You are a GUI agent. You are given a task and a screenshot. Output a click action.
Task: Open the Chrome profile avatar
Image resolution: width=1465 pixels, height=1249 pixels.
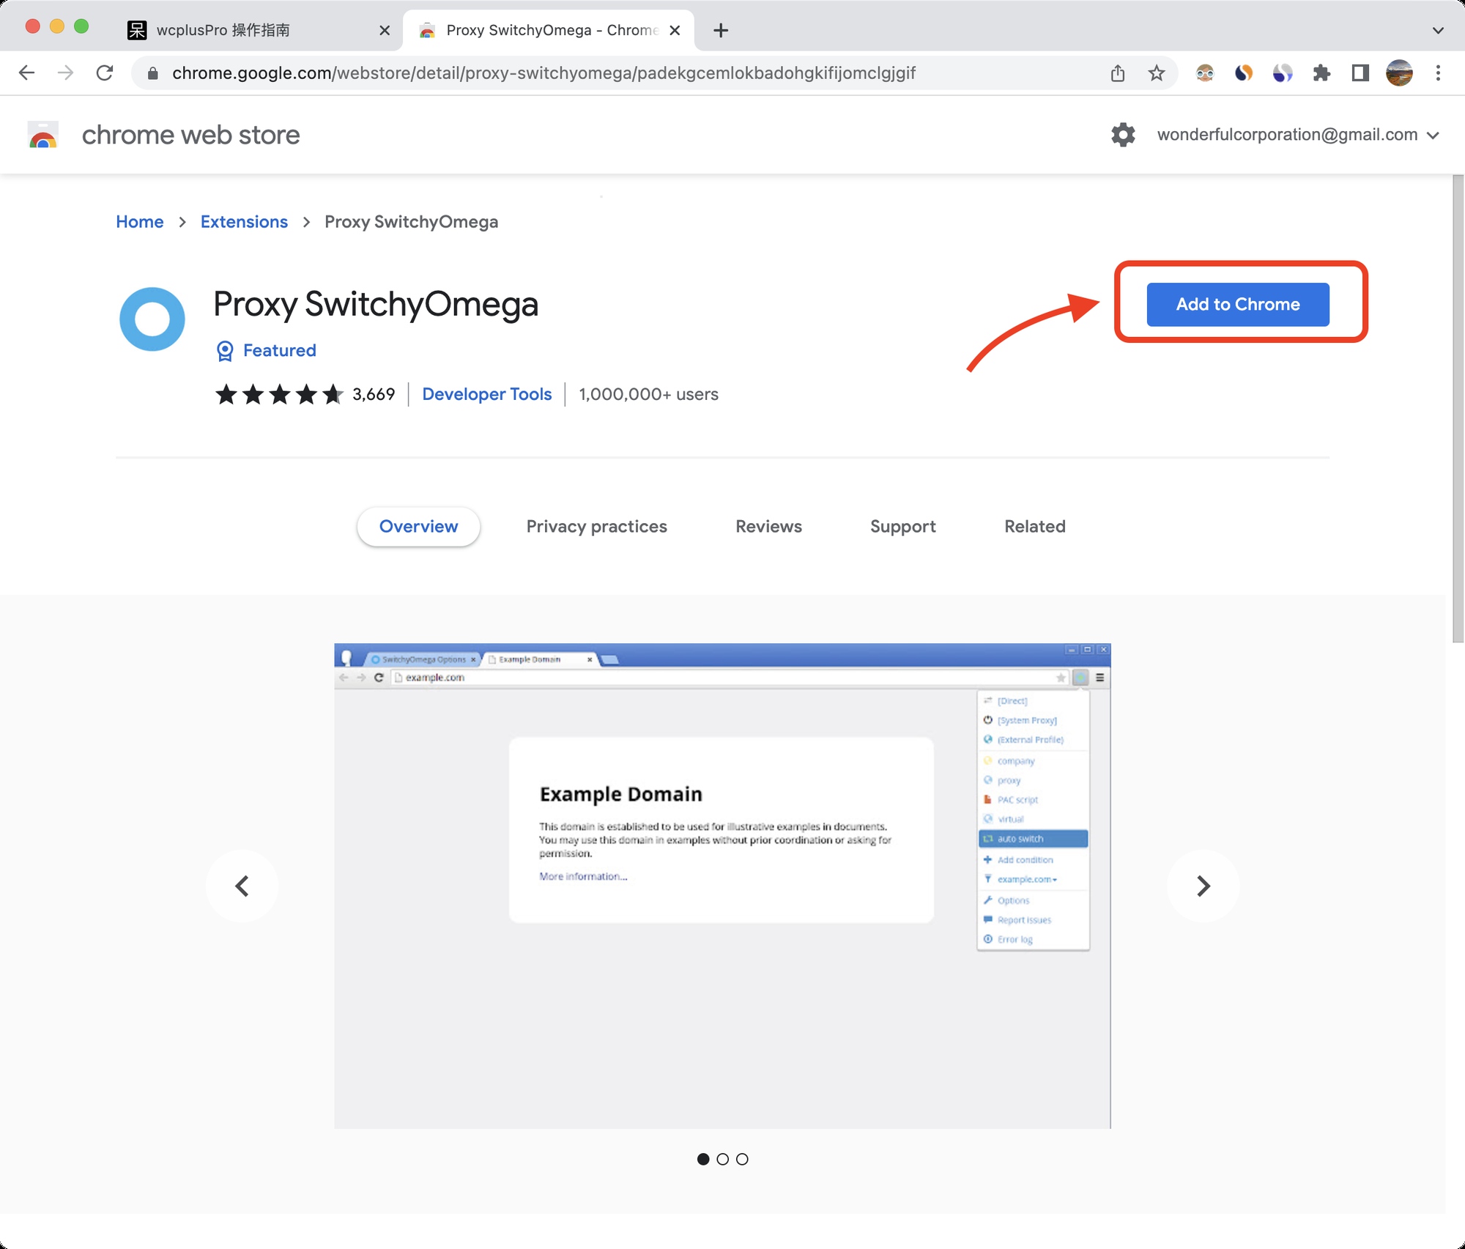coord(1399,73)
